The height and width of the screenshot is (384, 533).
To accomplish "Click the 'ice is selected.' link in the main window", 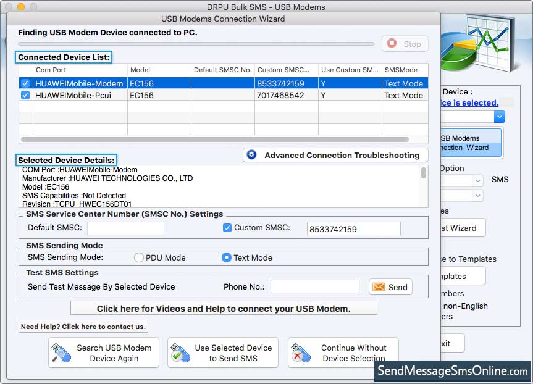I will [x=469, y=103].
